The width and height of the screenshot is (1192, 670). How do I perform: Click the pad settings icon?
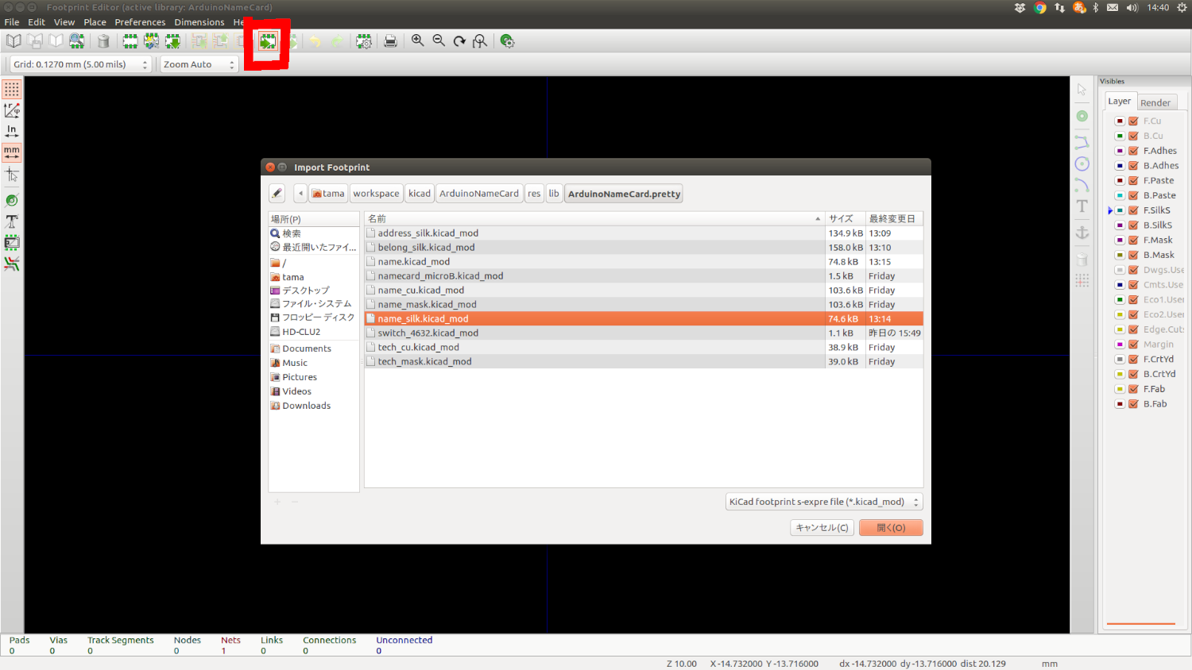507,41
